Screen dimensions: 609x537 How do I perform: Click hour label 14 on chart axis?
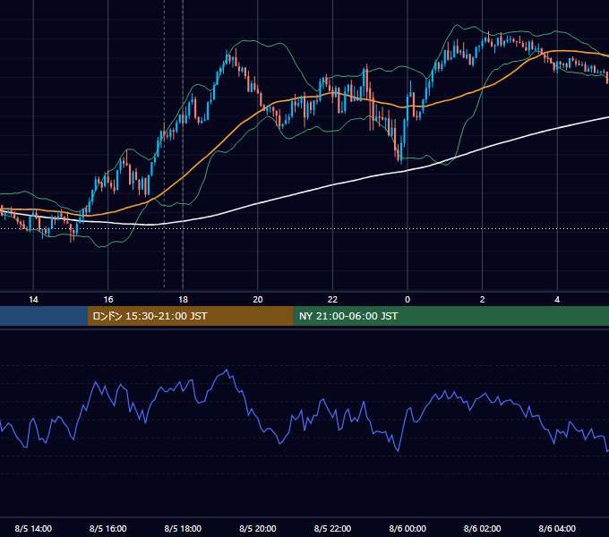[33, 300]
